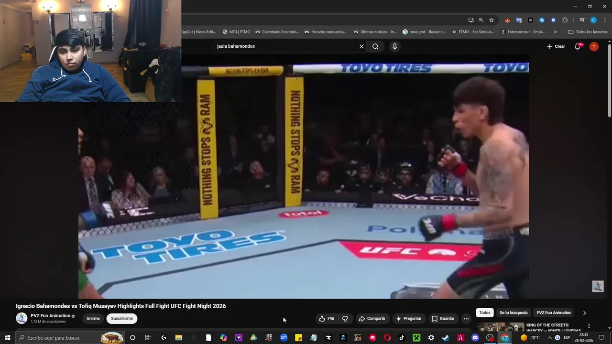
Task: Open the CapCut Video Editor bookmark
Action: click(198, 32)
